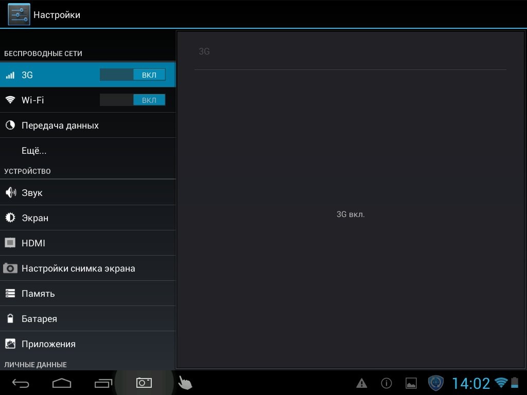Tap the blue shield security icon
Screen dimensions: 527x395
tap(436, 383)
